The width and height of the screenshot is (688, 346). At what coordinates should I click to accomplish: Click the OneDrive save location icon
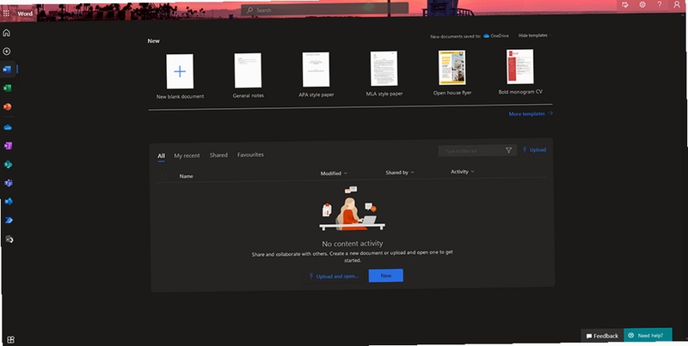coord(486,36)
